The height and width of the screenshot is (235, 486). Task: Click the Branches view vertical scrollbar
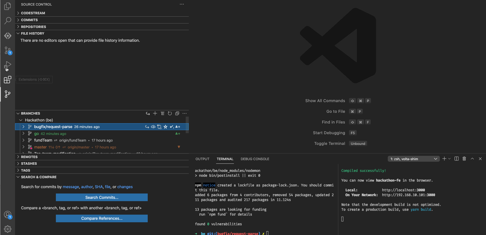tap(187, 125)
